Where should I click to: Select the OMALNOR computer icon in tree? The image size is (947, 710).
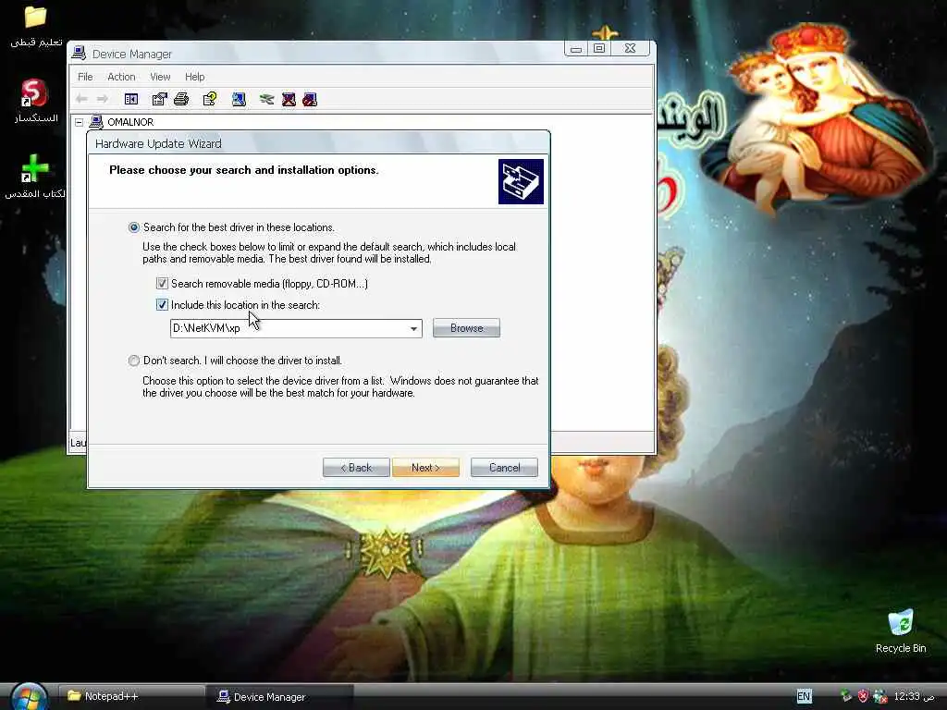click(x=96, y=122)
